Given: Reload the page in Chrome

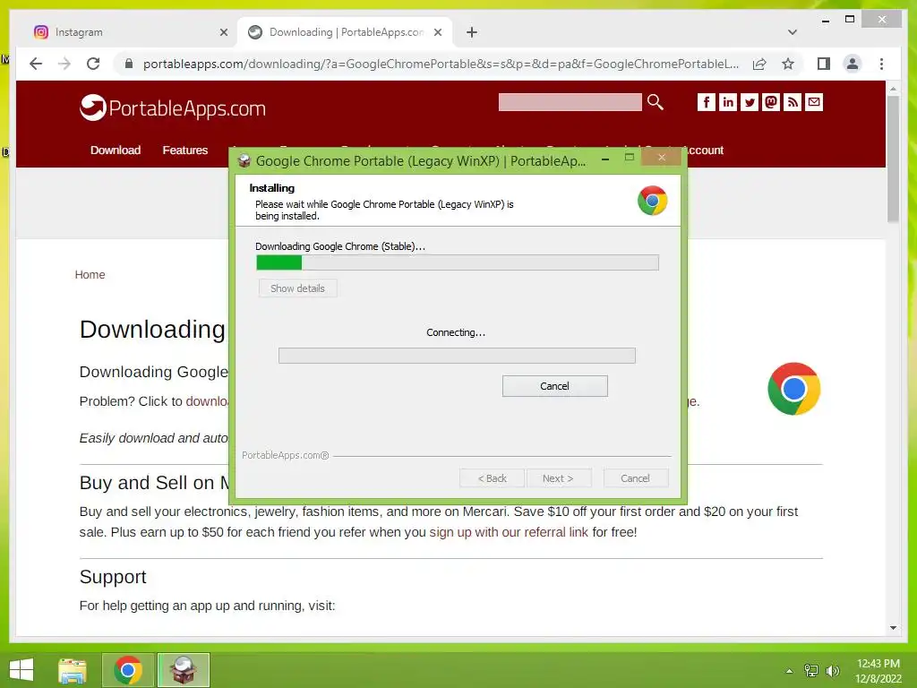Looking at the screenshot, I should click(x=93, y=64).
